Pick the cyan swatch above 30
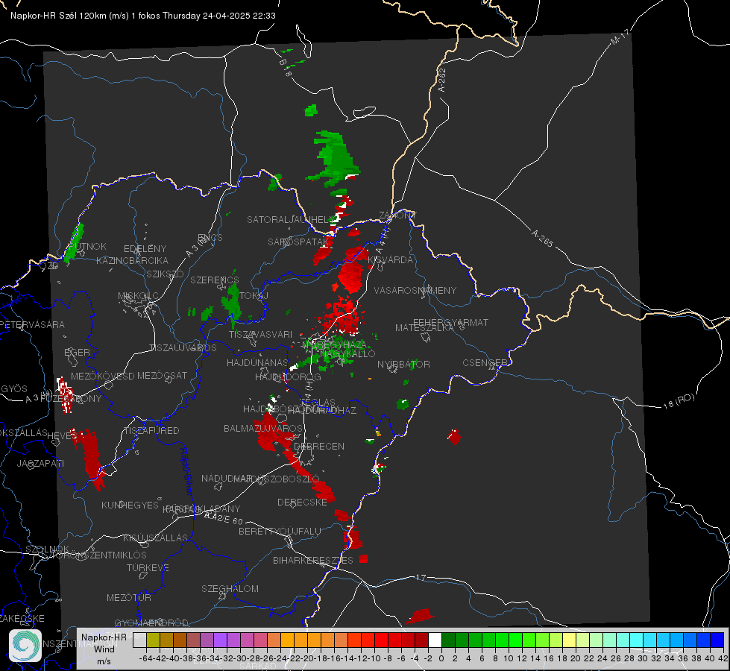The image size is (730, 671). [x=637, y=640]
